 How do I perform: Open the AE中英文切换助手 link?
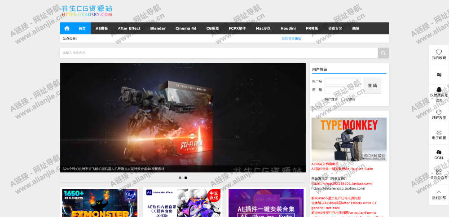pos(325,164)
